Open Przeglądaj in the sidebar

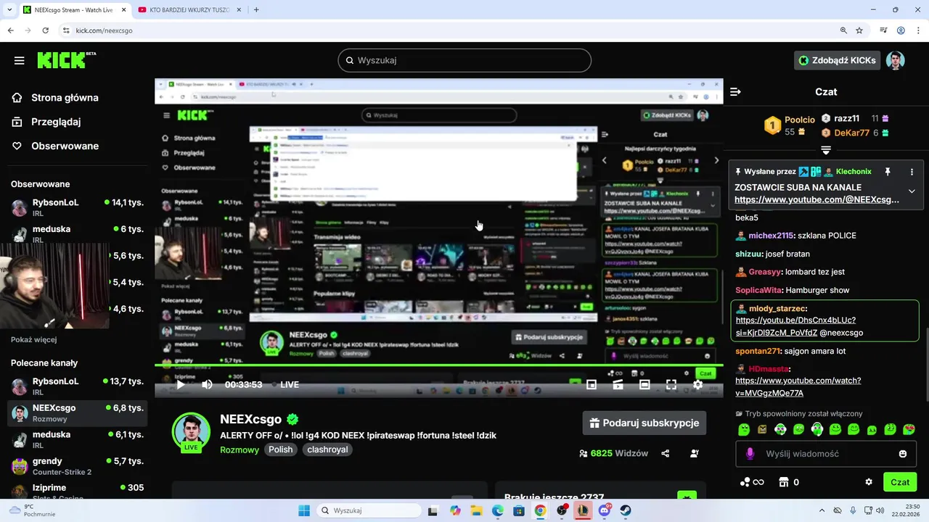(x=46, y=122)
